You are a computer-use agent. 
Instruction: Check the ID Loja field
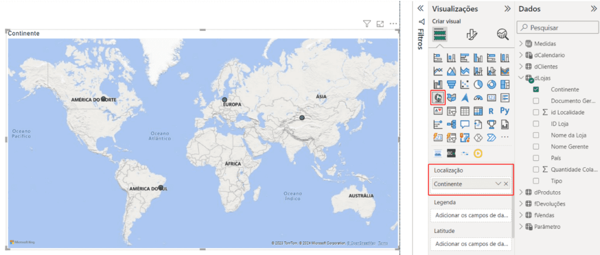pos(536,123)
